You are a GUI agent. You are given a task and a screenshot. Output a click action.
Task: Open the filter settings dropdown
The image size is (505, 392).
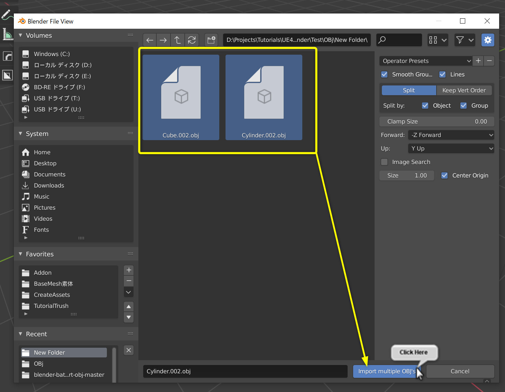click(x=465, y=40)
